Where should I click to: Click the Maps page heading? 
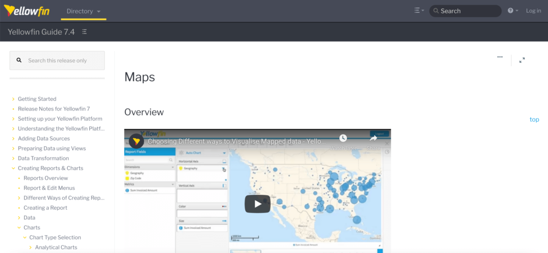click(140, 77)
